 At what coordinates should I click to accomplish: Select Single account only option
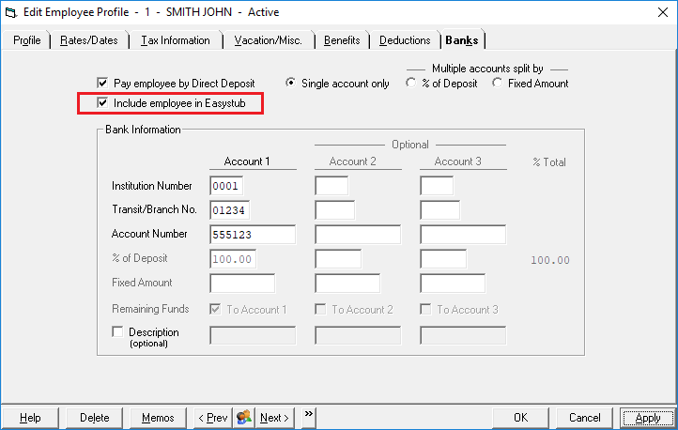[291, 83]
